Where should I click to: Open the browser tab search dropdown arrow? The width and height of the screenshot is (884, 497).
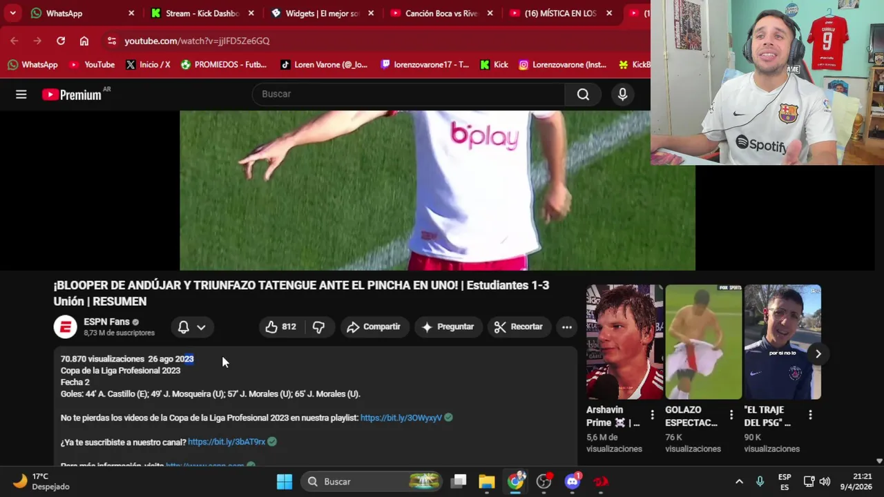[x=12, y=13]
